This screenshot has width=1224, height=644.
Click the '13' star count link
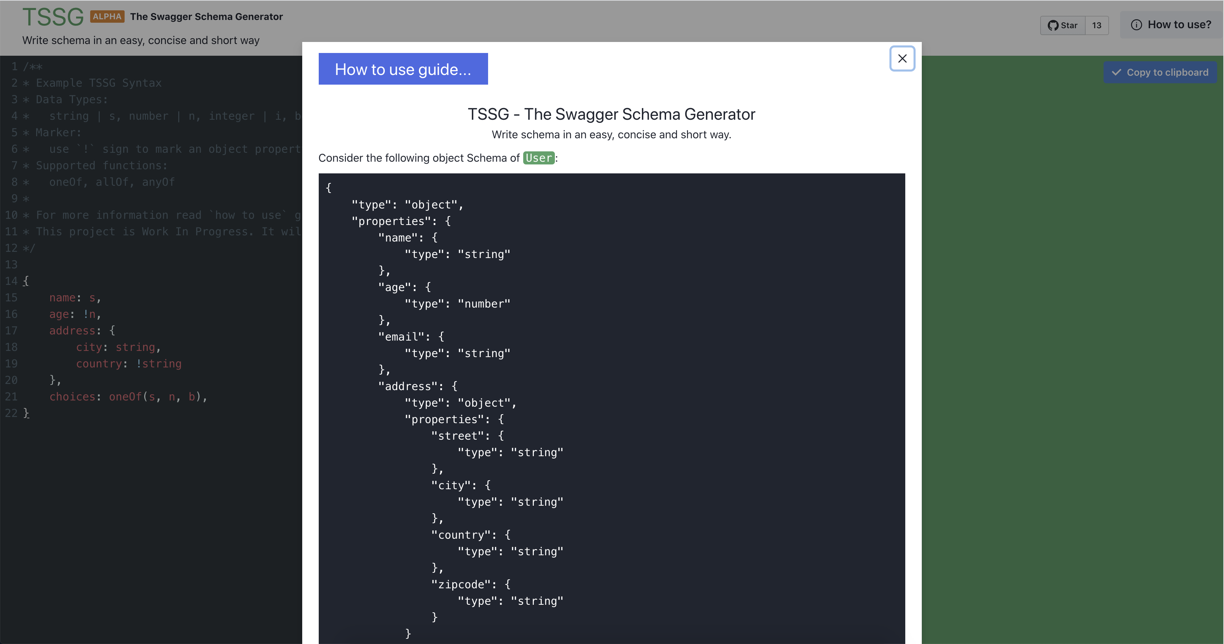click(x=1097, y=25)
